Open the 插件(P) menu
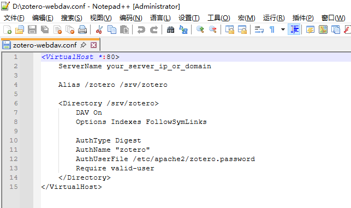 pyautogui.click(x=303, y=18)
